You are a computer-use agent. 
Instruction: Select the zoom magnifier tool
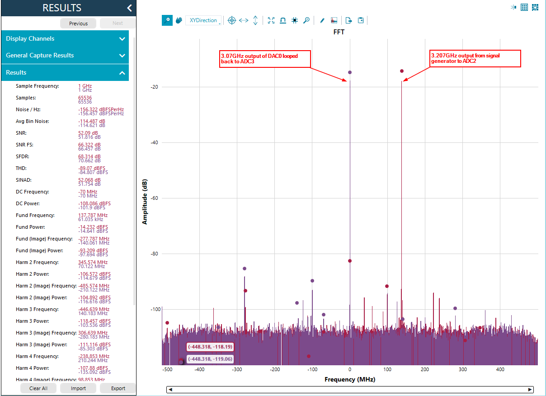tap(167, 20)
